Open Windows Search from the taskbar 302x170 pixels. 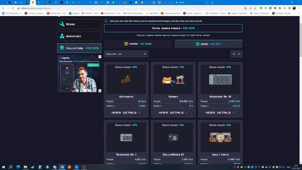pos(10,167)
